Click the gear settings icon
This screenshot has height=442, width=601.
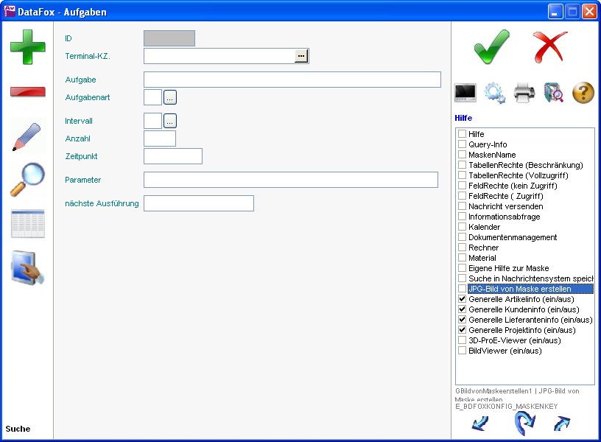pyautogui.click(x=494, y=93)
